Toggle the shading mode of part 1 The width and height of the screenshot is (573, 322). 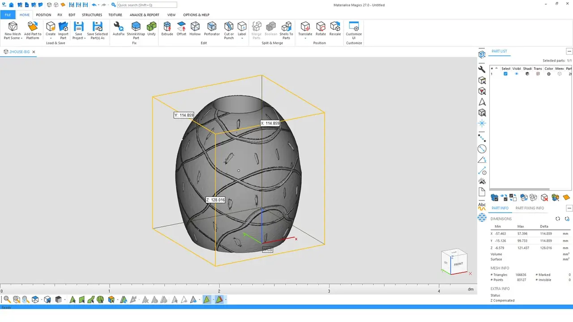[527, 74]
